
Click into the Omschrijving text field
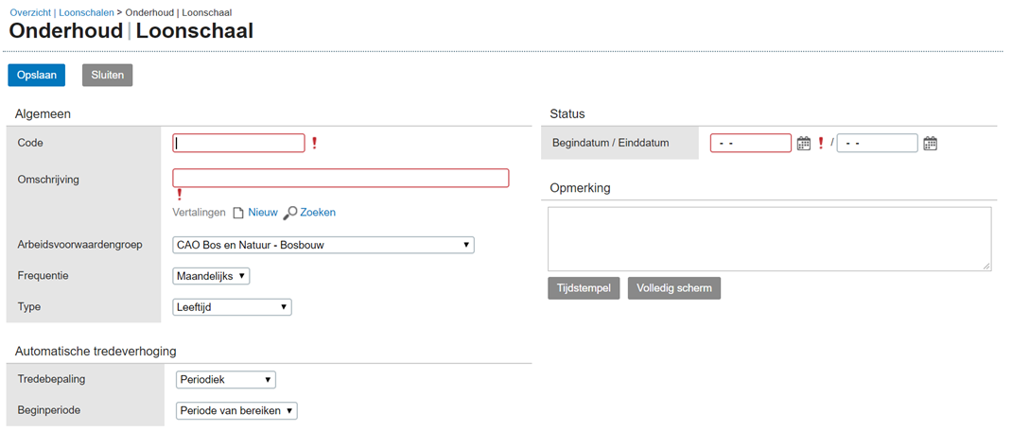(340, 178)
